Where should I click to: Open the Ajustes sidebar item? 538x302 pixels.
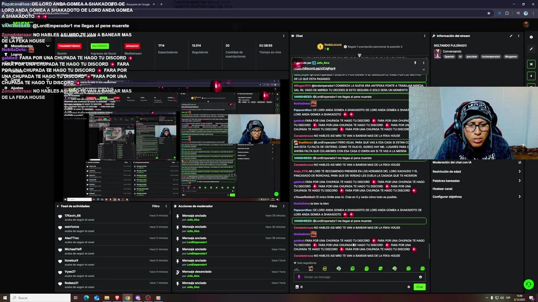click(17, 88)
